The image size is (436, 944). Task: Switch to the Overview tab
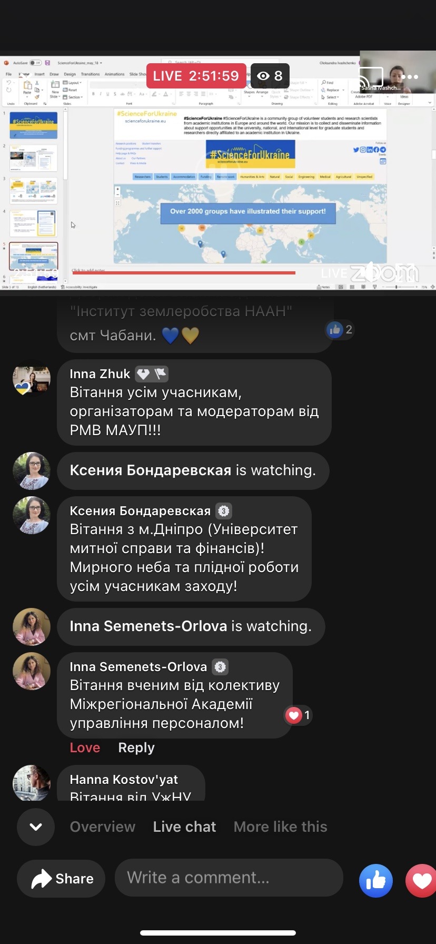(103, 827)
